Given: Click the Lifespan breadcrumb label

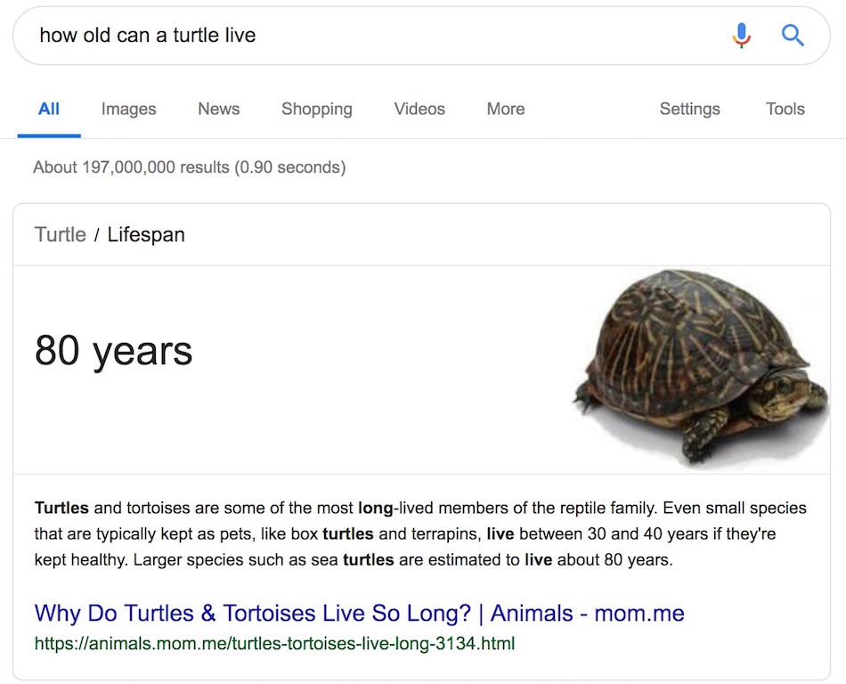Looking at the screenshot, I should tap(146, 234).
